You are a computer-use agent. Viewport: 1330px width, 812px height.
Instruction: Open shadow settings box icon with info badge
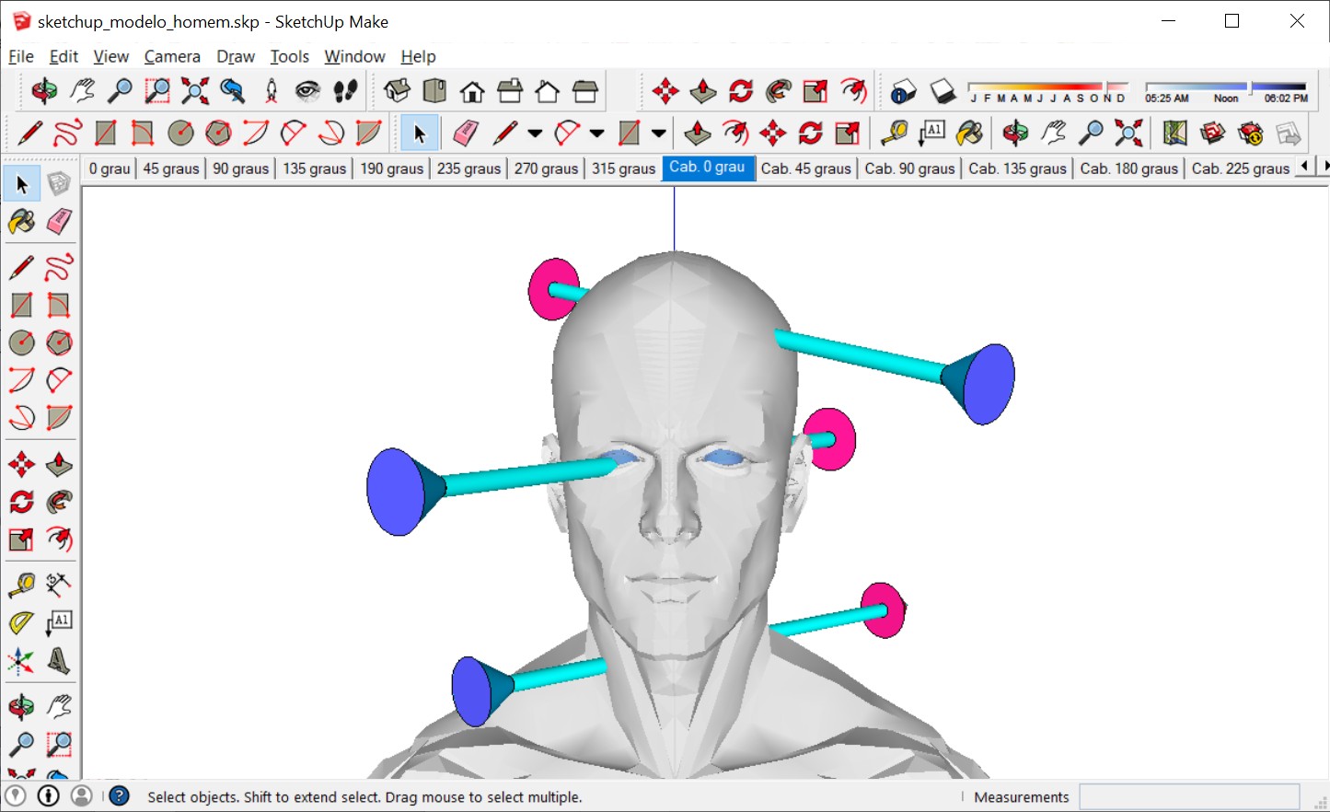903,91
